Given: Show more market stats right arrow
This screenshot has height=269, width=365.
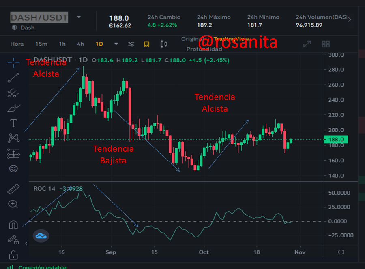Looking at the screenshot, I should (x=350, y=19).
